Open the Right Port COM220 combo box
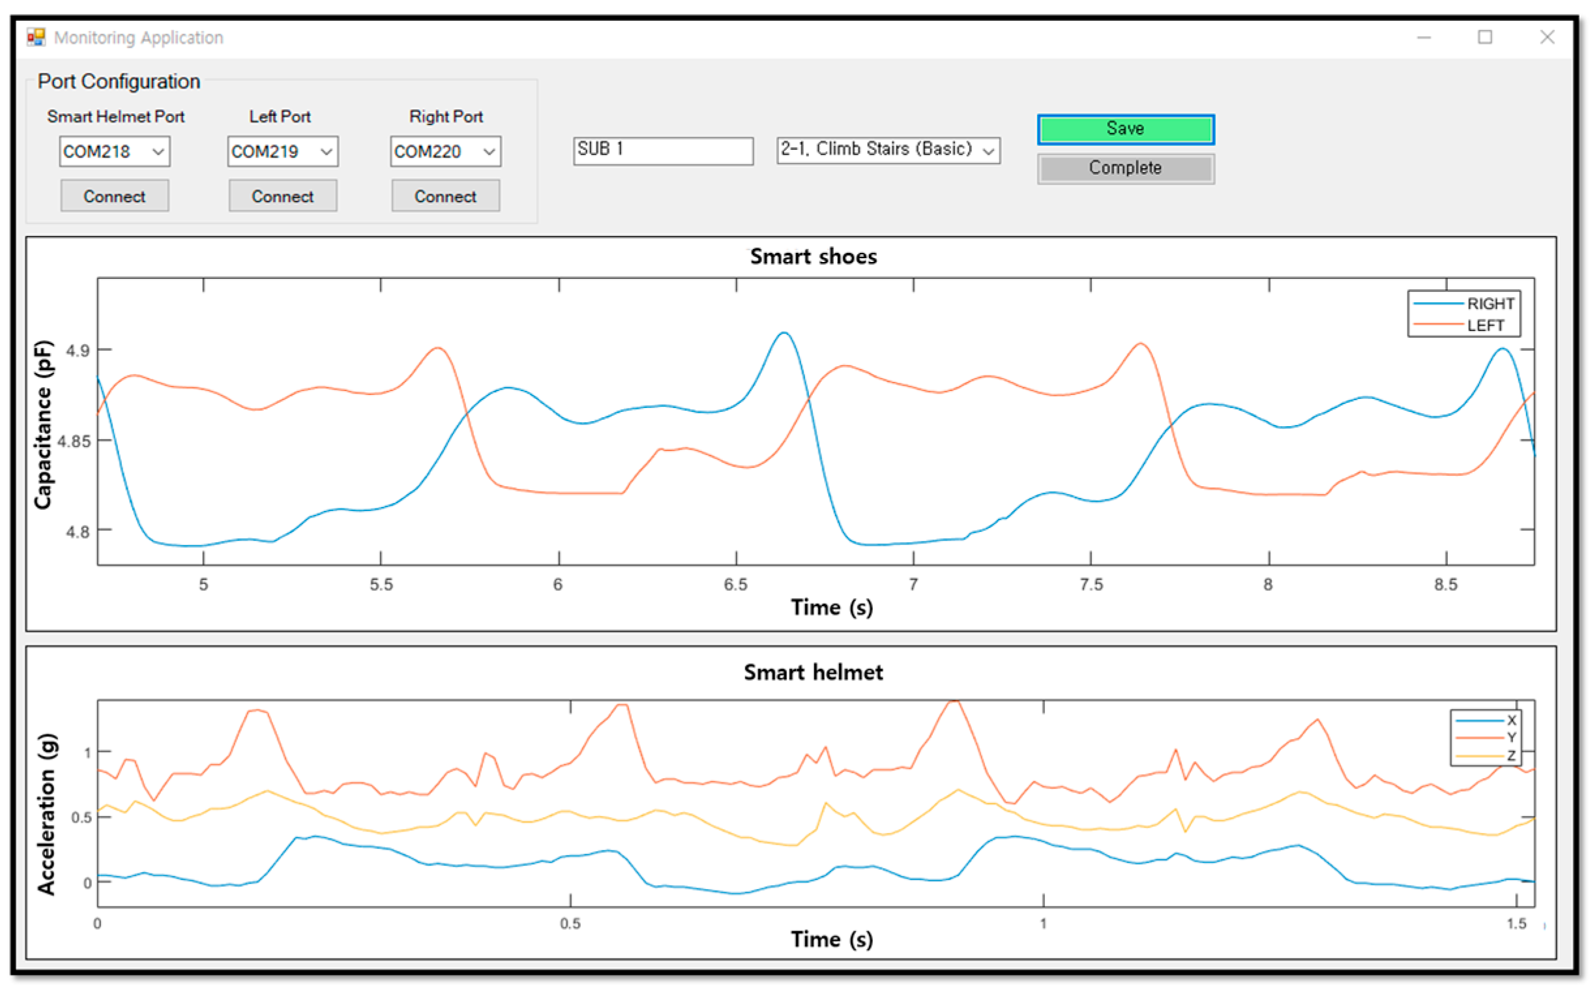This screenshot has width=1590, height=988. pyautogui.click(x=445, y=152)
